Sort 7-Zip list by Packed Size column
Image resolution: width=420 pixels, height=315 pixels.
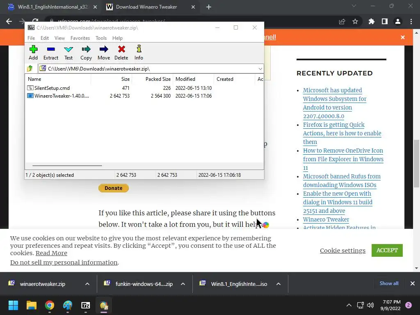pyautogui.click(x=153, y=79)
